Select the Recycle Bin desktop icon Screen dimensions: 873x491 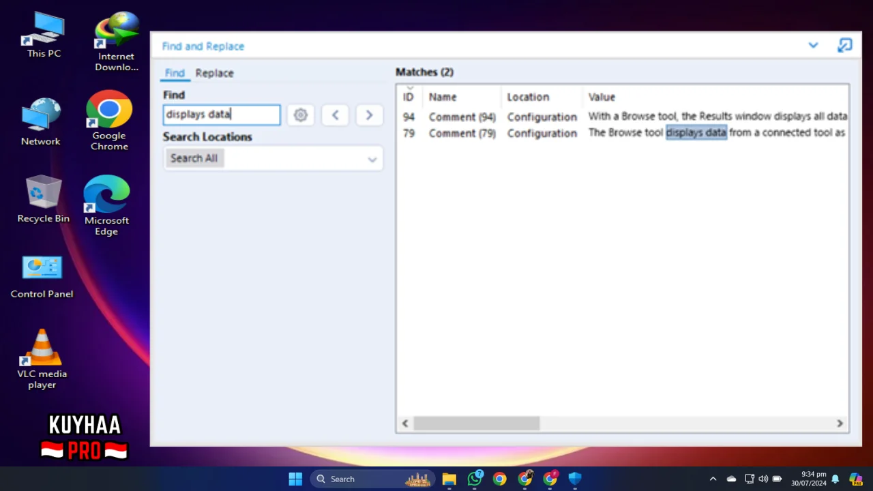(x=43, y=199)
